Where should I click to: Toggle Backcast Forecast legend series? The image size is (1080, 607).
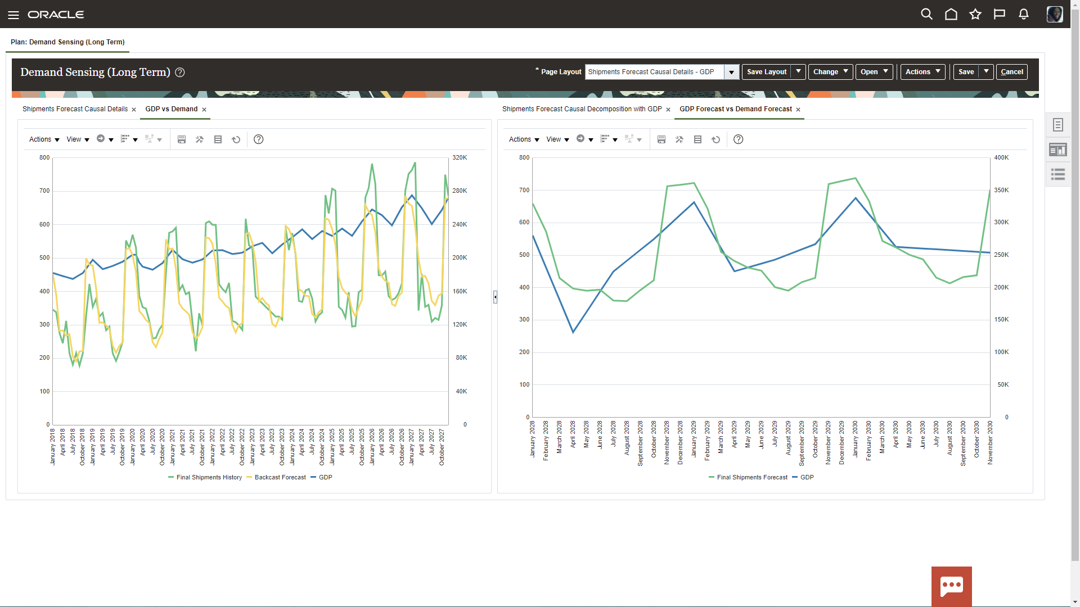280,477
